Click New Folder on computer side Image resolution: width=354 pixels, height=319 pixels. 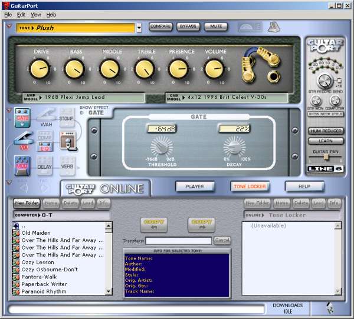tap(27, 203)
